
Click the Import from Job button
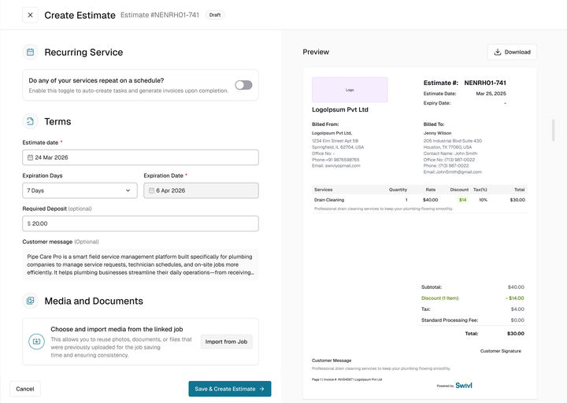point(226,342)
